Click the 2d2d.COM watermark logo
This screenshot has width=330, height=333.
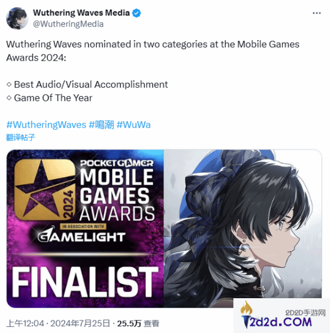tap(281, 322)
